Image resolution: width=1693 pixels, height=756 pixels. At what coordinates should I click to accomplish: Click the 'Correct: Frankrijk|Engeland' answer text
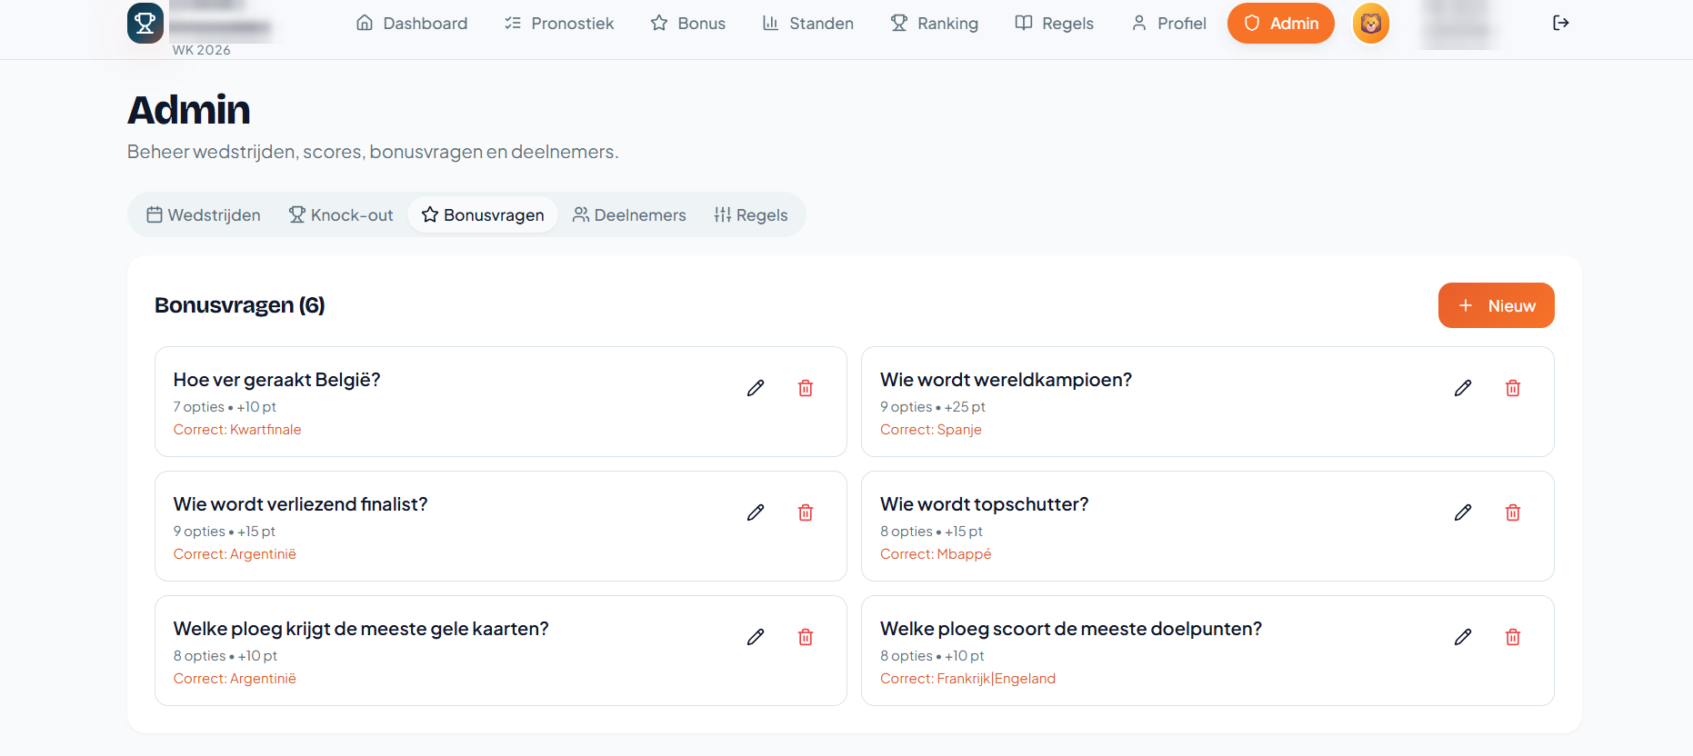968,679
